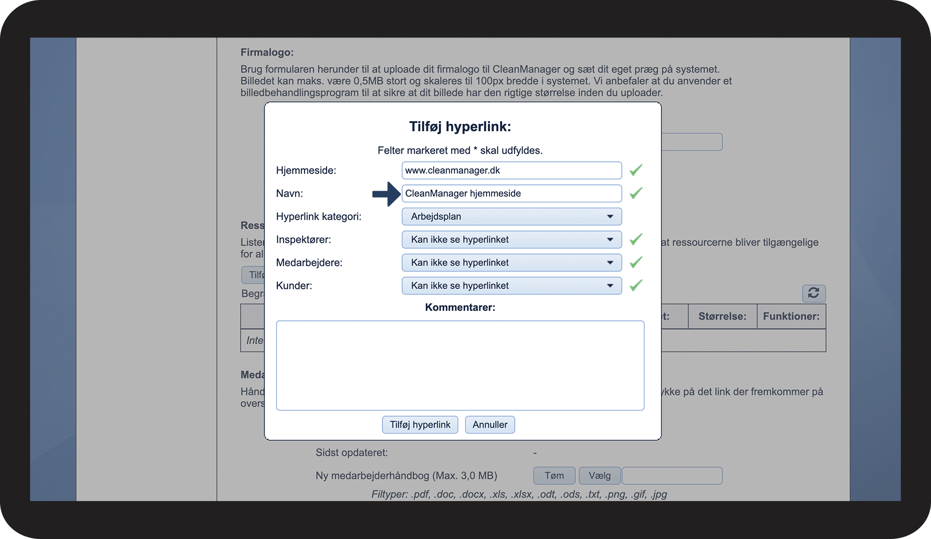The height and width of the screenshot is (539, 931).
Task: Click the Vælg button to choose a file
Action: (600, 476)
